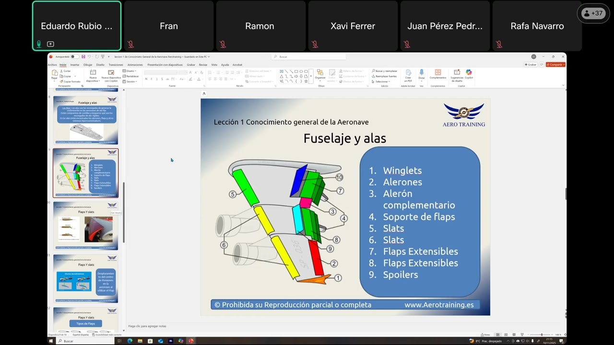
Task: Click the undo arrow in title bar
Action: click(89, 57)
